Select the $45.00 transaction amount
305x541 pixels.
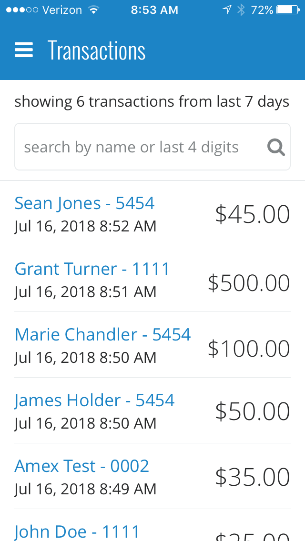click(252, 214)
